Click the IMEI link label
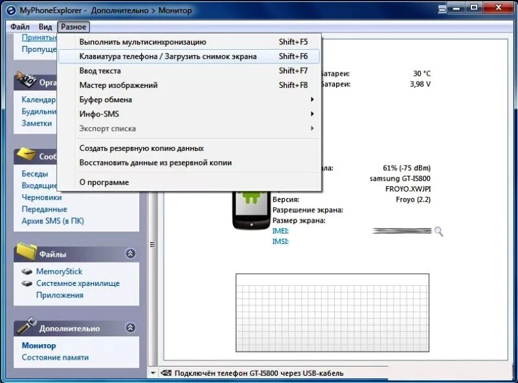Image resolution: width=518 pixels, height=383 pixels. (x=280, y=231)
